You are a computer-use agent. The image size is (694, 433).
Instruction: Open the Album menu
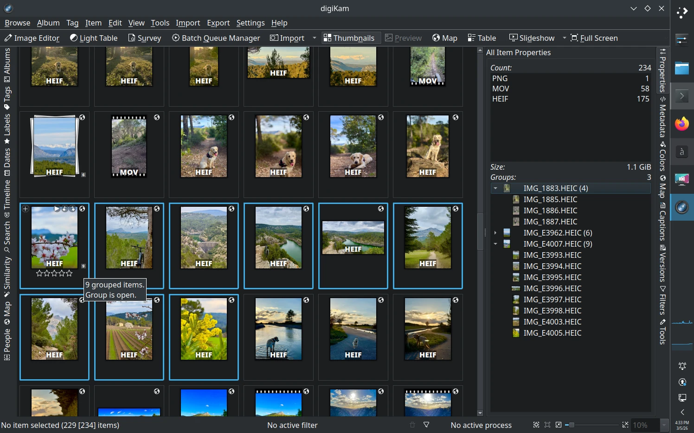pyautogui.click(x=48, y=23)
